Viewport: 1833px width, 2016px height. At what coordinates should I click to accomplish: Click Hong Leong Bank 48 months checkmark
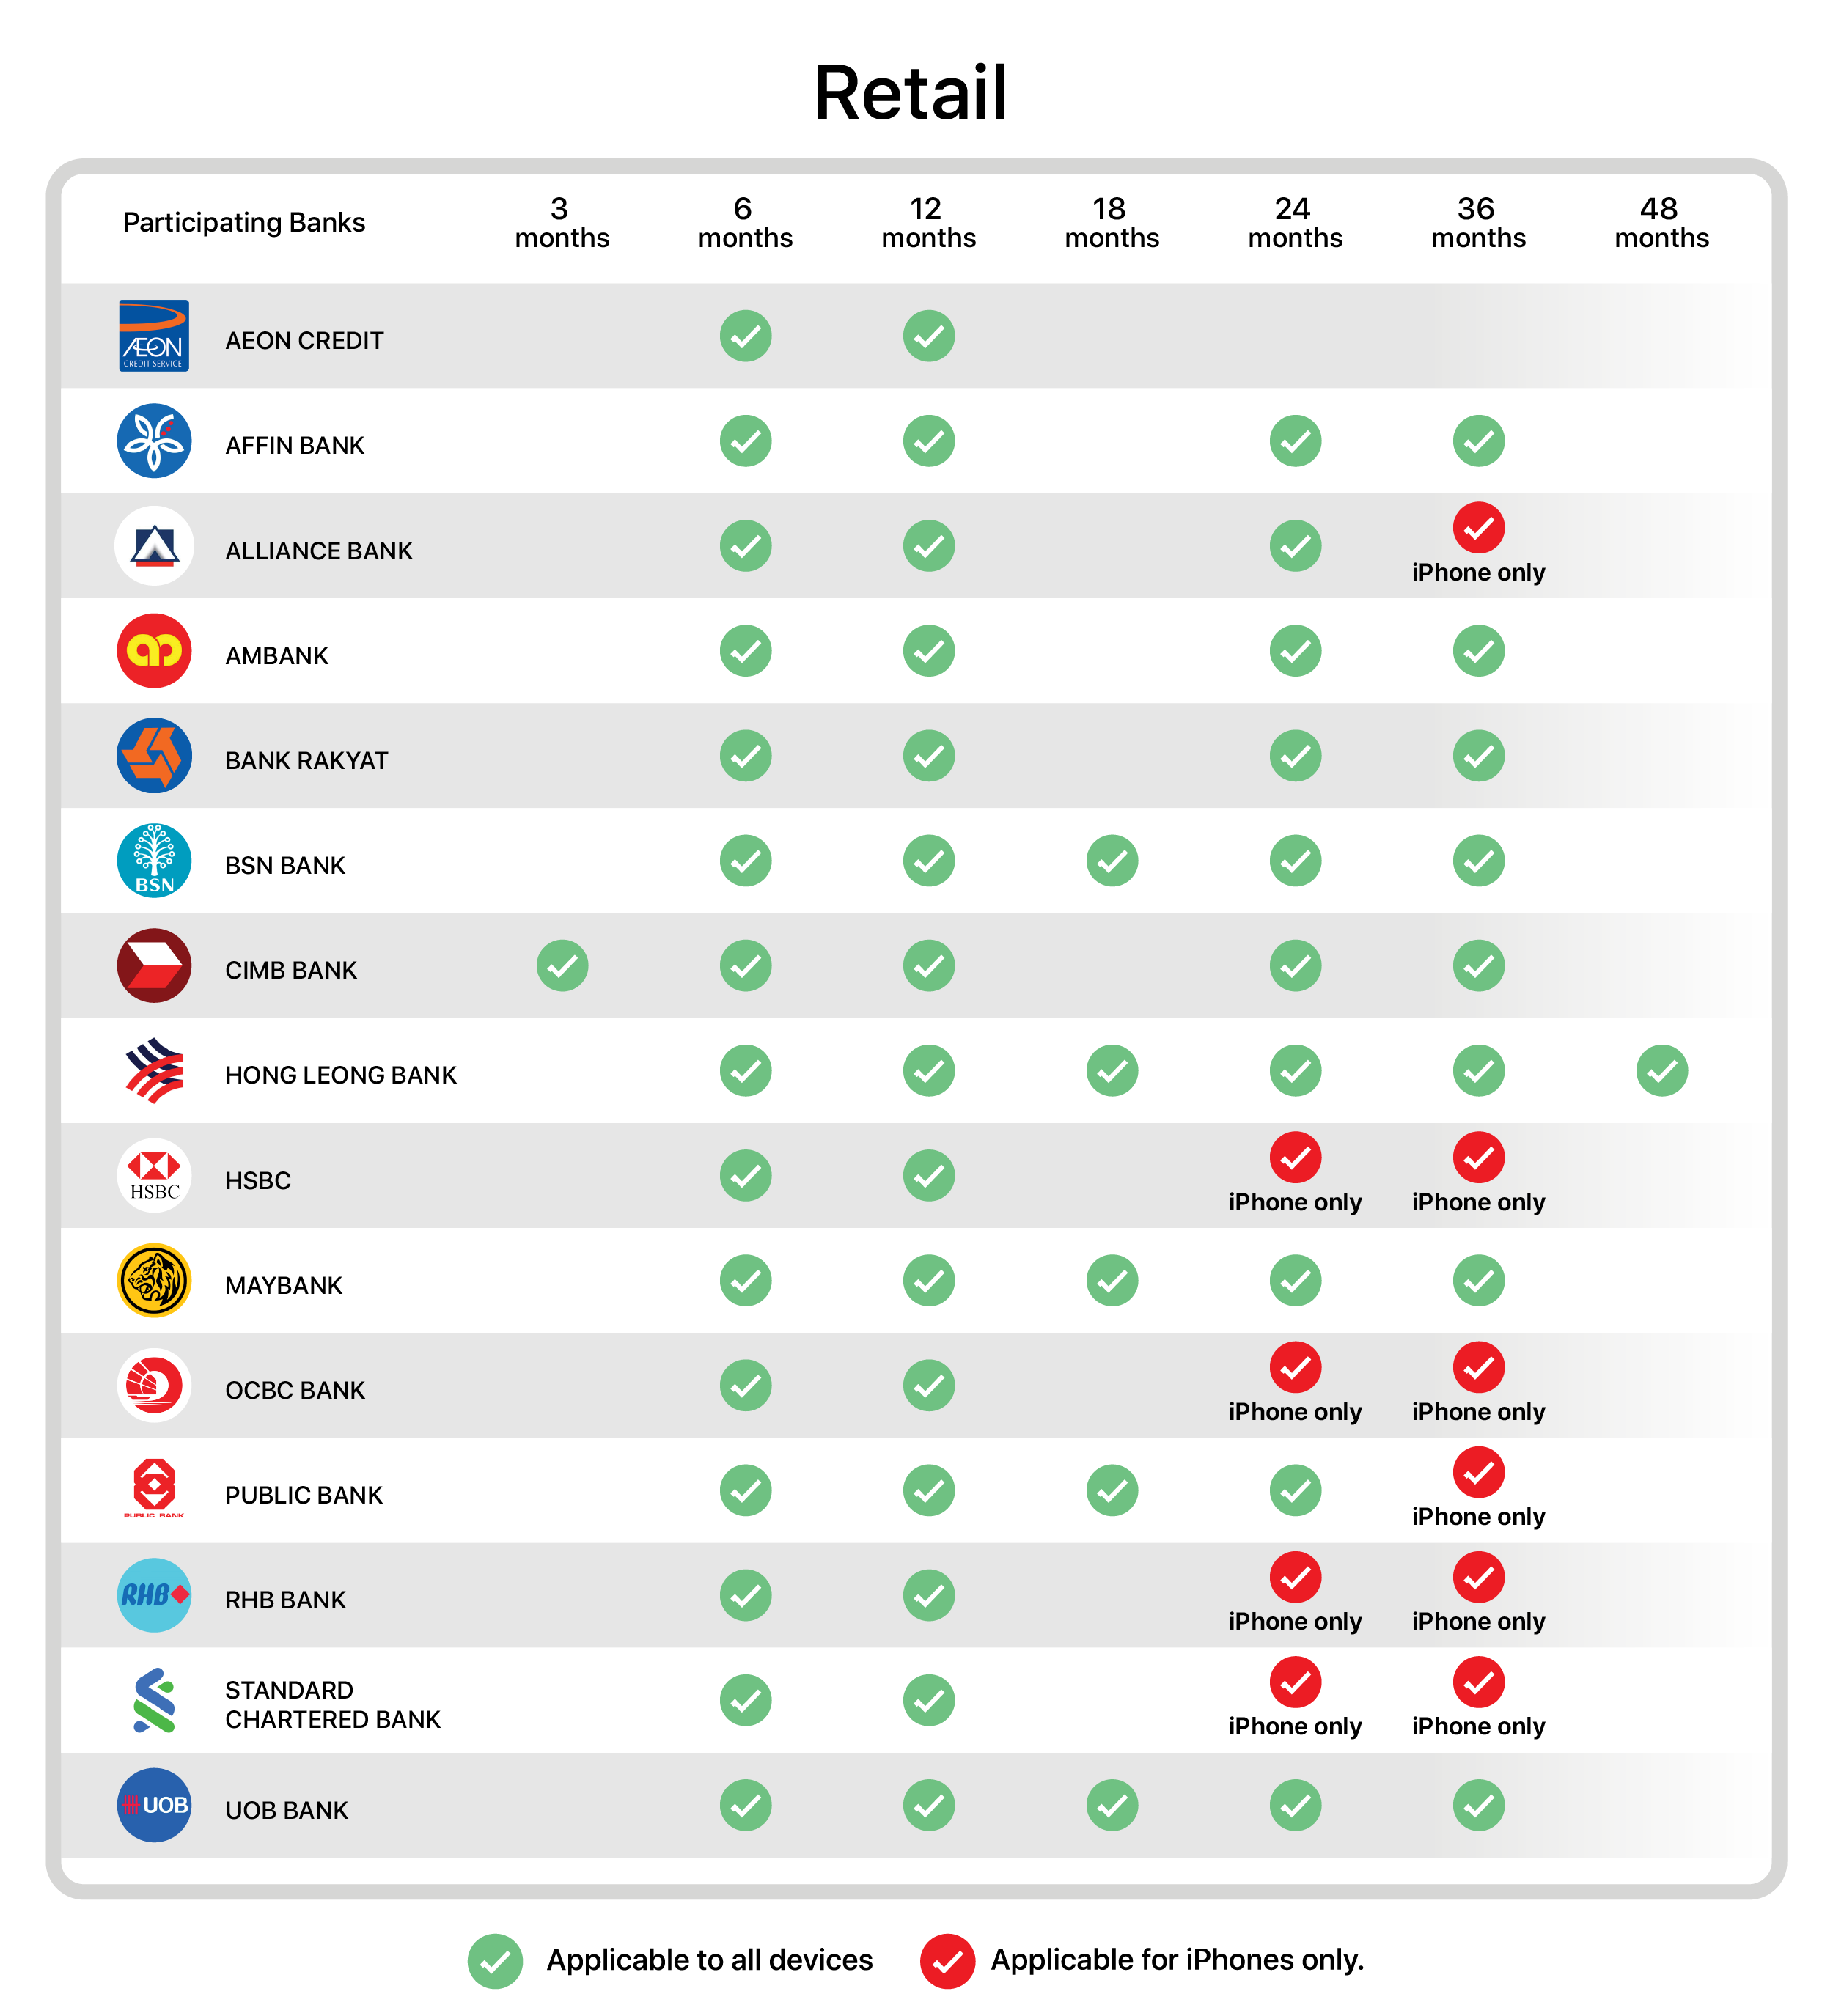(1662, 1071)
